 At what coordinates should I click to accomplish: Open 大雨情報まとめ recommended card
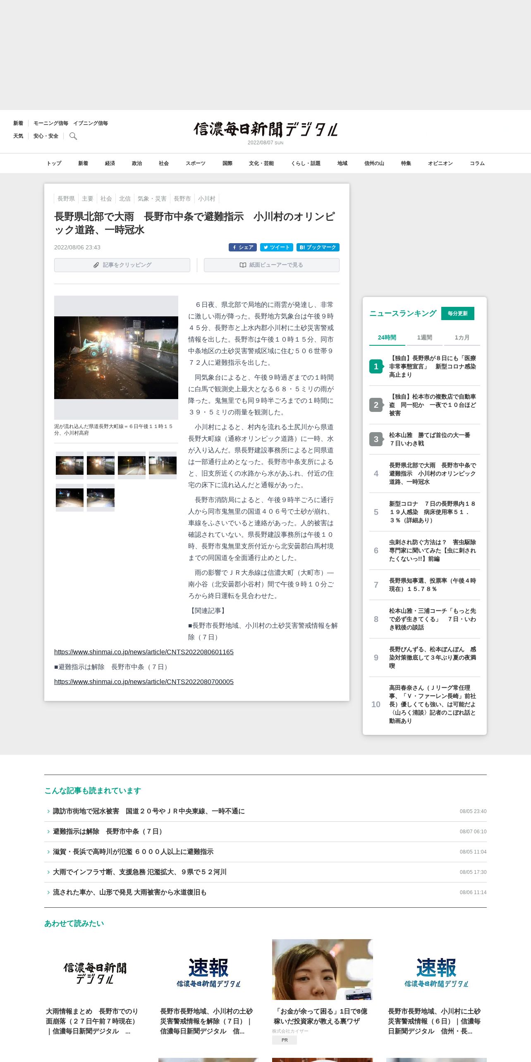point(95,988)
